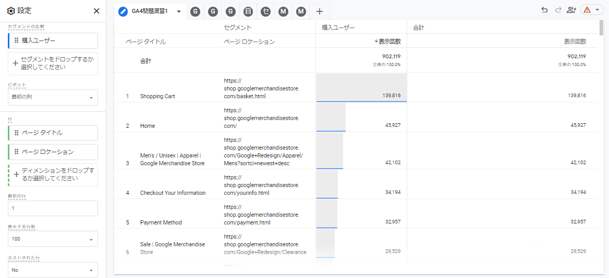Image resolution: width=609 pixels, height=278 pixels.
Task: Expand the warning indicator dropdown arrow
Action: click(x=597, y=10)
